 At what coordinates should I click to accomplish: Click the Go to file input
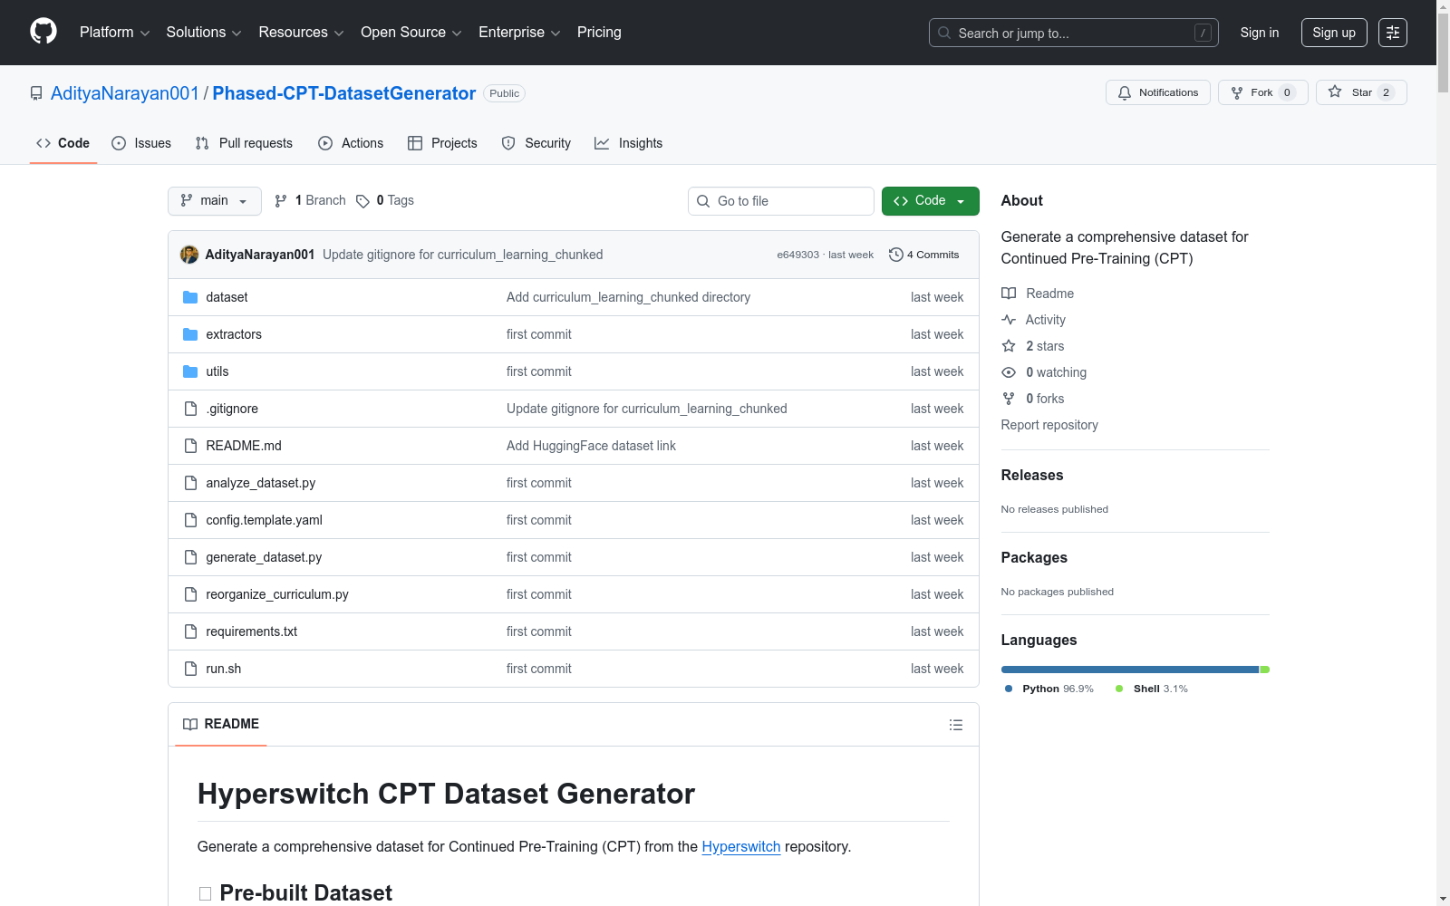(781, 201)
